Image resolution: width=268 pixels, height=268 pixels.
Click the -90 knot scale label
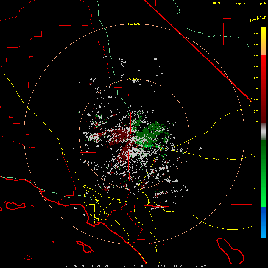[255, 233]
